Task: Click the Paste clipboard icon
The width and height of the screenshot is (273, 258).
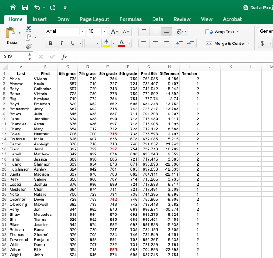Action: (10, 32)
